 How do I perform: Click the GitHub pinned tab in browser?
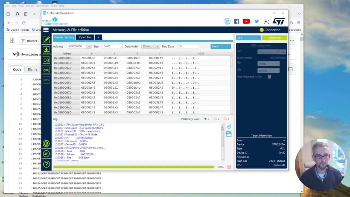click(17, 14)
